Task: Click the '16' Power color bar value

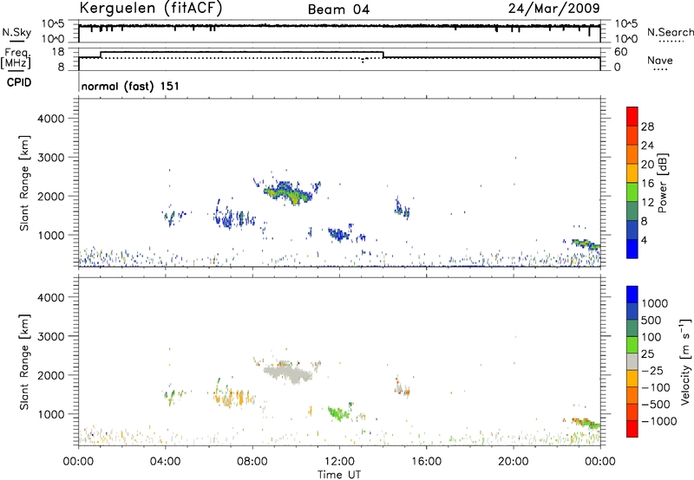Action: tap(647, 184)
